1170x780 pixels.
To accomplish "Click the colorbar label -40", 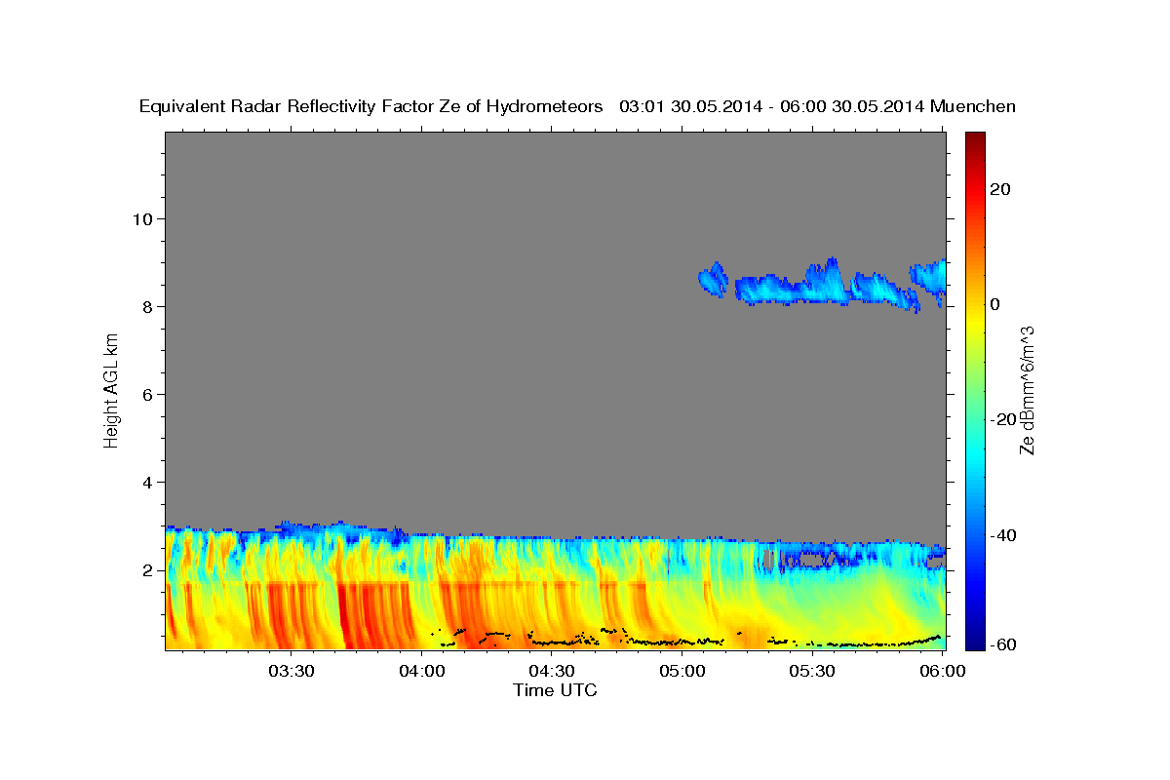I will point(1004,534).
